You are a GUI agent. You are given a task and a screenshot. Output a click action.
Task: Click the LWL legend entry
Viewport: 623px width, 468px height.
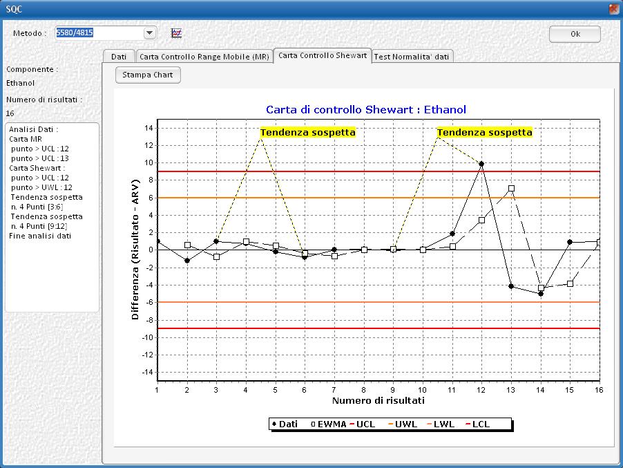441,424
